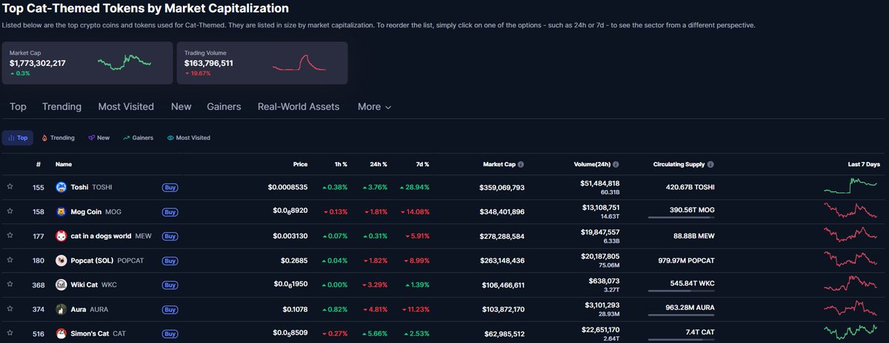Click Buy next to Popcat (SOL)
The height and width of the screenshot is (343, 889).
170,261
